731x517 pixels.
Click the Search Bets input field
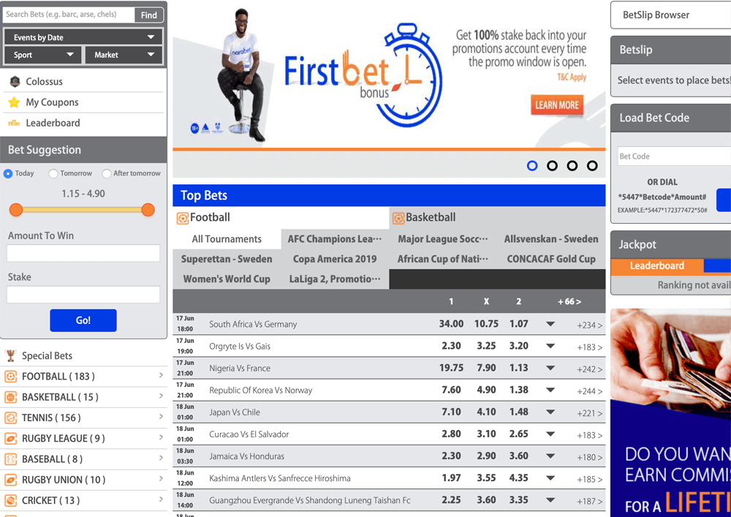coord(69,15)
